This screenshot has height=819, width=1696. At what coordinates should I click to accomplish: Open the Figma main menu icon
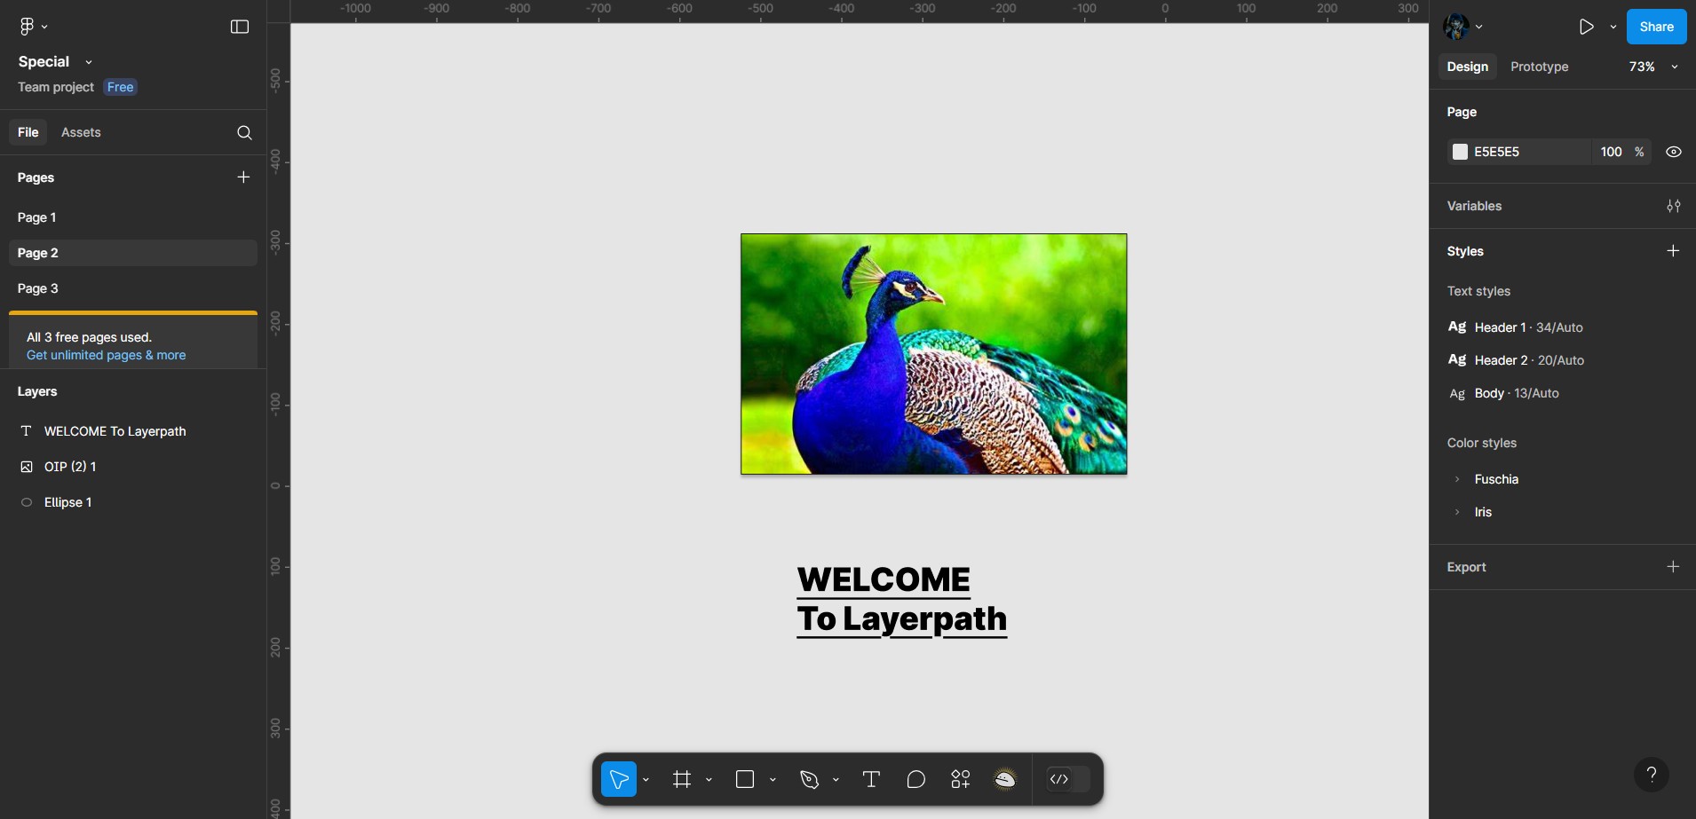(x=27, y=27)
